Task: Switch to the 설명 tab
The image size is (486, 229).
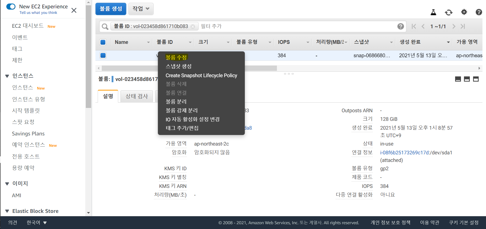Action: tap(108, 96)
